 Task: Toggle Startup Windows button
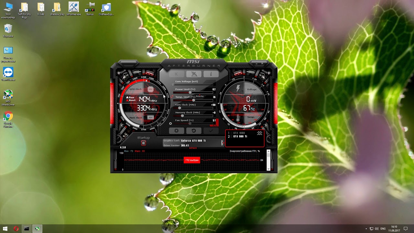point(144,143)
